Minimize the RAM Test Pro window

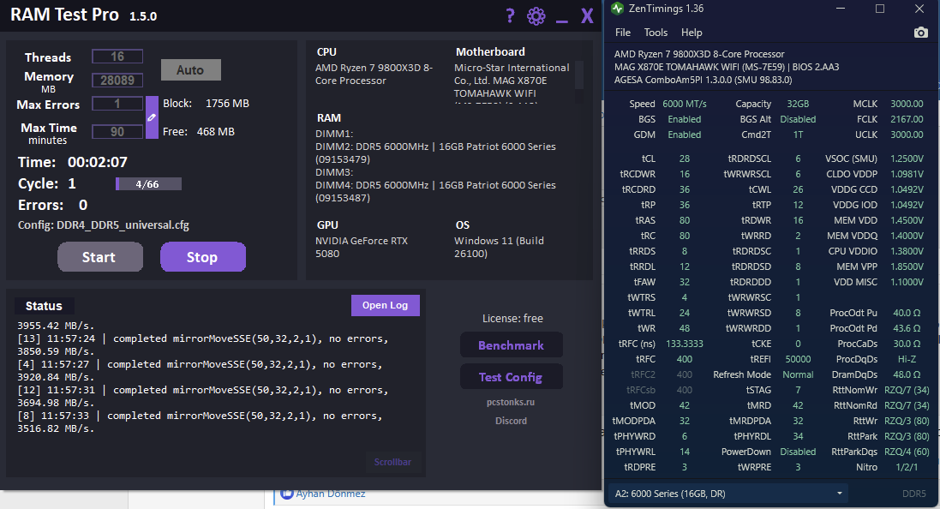(x=562, y=21)
